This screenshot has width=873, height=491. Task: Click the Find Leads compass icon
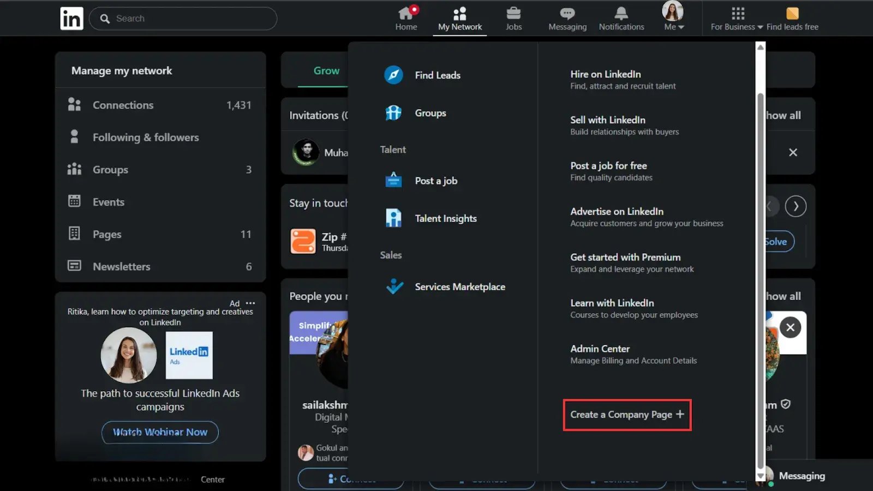393,75
